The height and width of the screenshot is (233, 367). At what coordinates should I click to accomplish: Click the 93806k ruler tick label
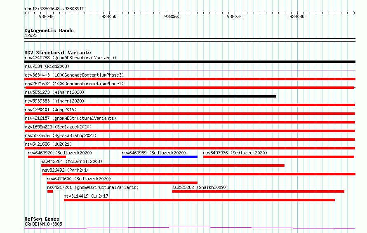pos(172,16)
